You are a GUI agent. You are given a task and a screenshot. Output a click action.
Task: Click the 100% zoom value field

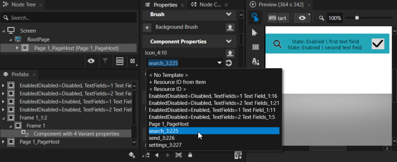(335, 18)
